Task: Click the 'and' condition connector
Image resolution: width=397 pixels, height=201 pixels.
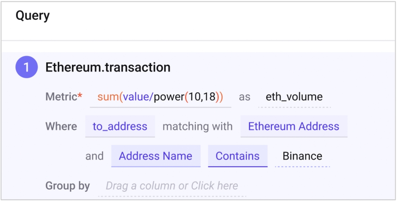Action: click(94, 156)
